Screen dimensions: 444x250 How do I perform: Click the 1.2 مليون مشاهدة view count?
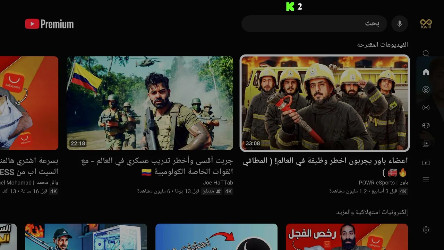[348, 191]
